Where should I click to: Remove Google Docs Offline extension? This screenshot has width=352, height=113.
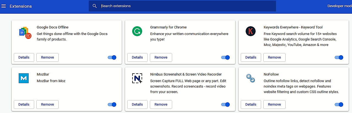pos(47,57)
